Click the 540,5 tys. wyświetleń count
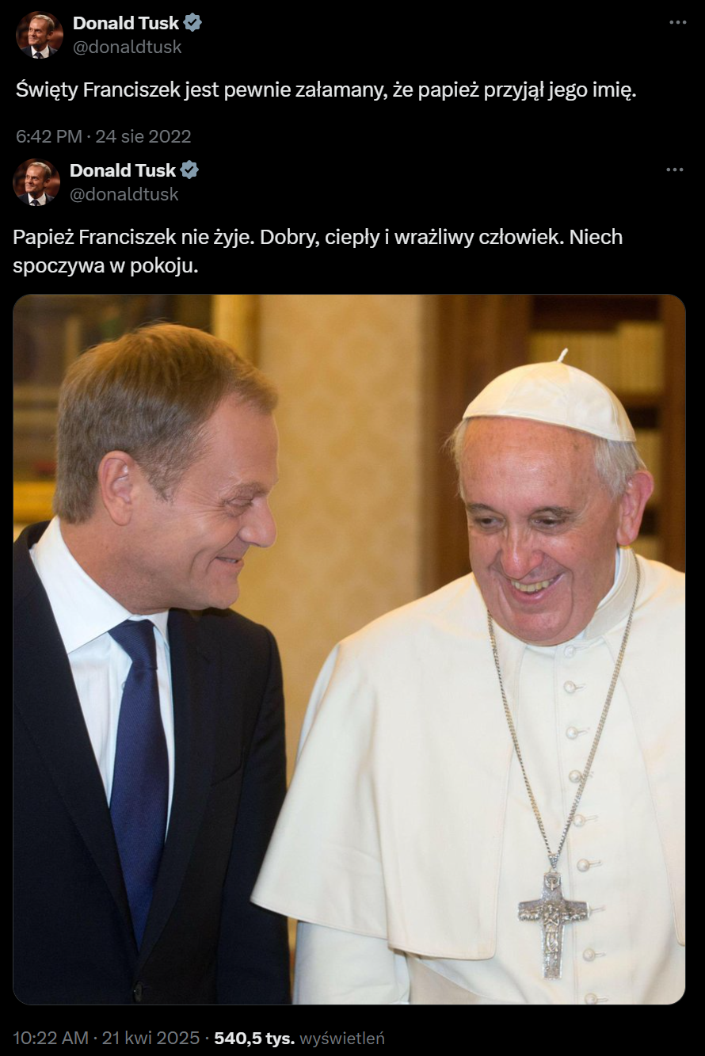 coord(299,1038)
